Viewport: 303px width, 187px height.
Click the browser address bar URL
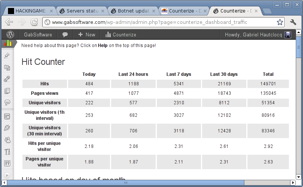point(152,22)
